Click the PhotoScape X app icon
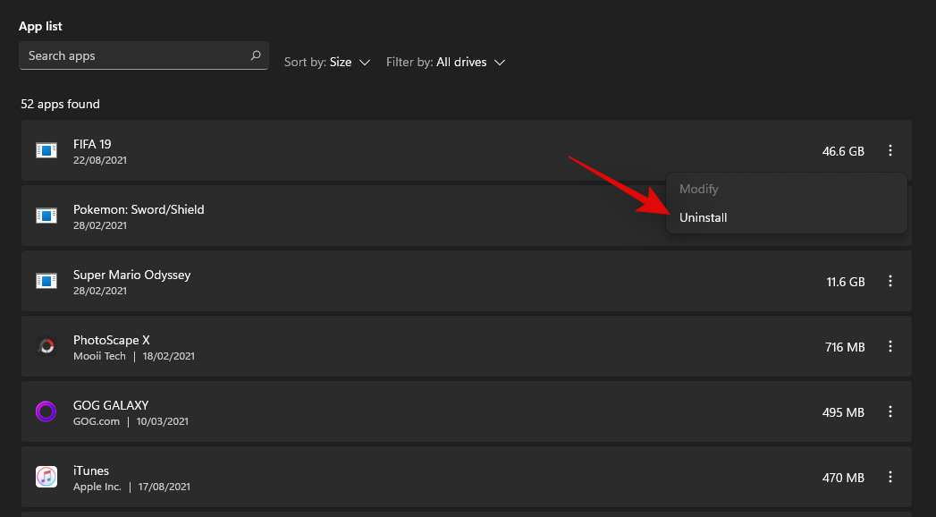The width and height of the screenshot is (936, 517). (x=46, y=346)
